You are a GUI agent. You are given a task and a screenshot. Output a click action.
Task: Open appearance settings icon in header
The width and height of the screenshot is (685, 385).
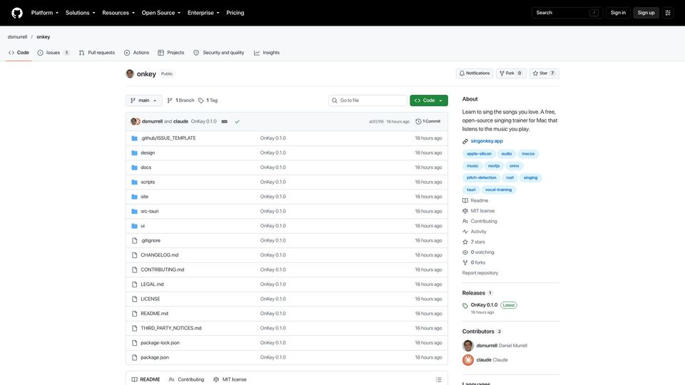coord(668,13)
